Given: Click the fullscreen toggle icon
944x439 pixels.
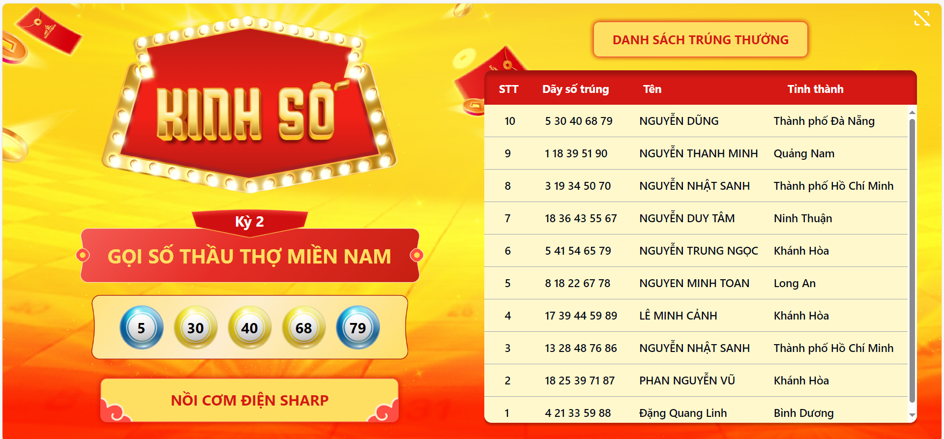Looking at the screenshot, I should pos(921,18).
